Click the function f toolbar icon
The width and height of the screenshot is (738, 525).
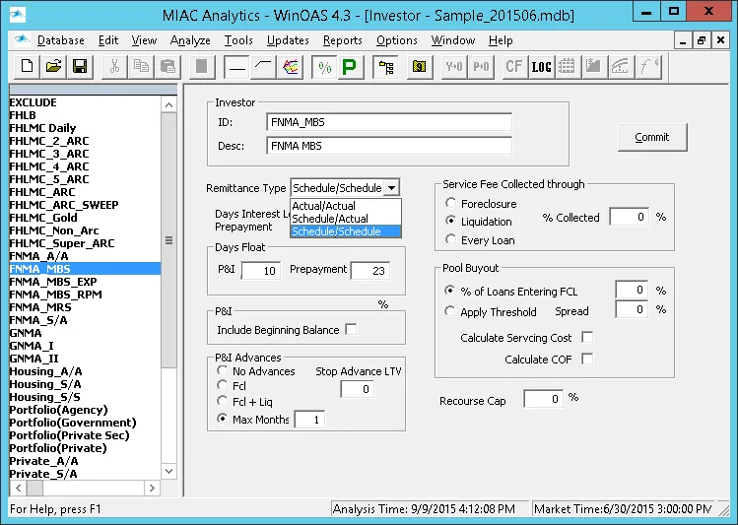[648, 67]
